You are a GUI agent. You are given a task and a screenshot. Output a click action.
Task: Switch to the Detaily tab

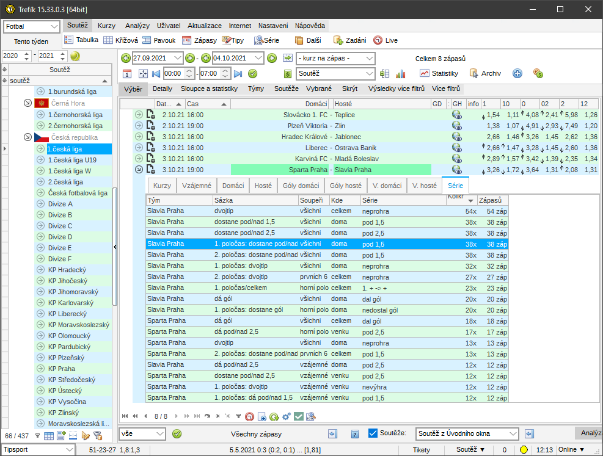coord(163,89)
